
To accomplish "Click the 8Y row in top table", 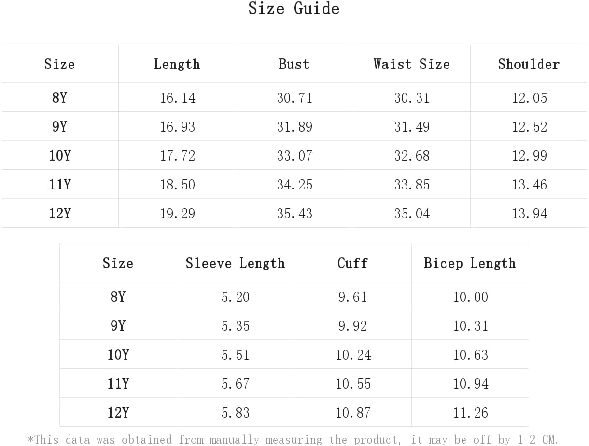I will click(294, 97).
